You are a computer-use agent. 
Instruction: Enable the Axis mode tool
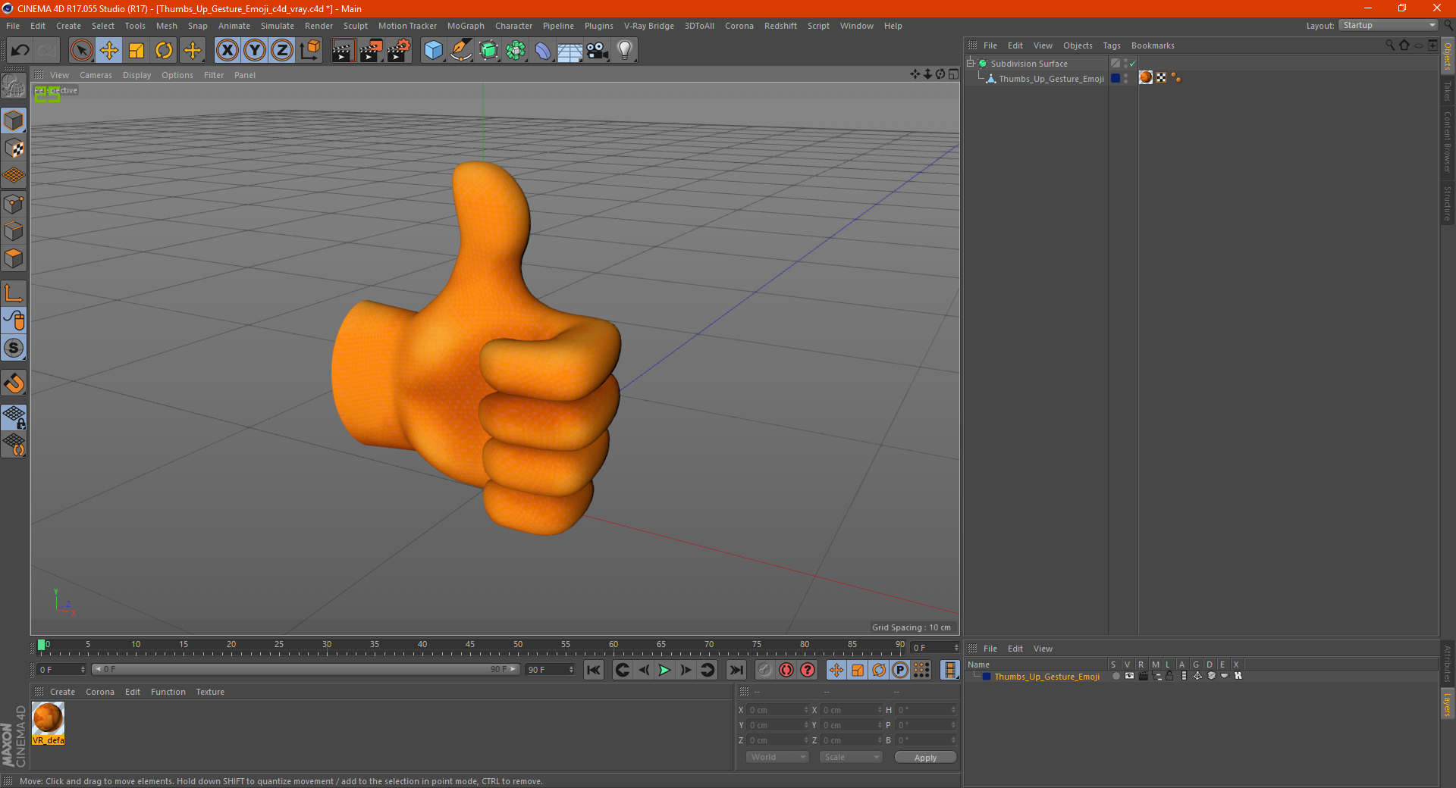point(14,293)
